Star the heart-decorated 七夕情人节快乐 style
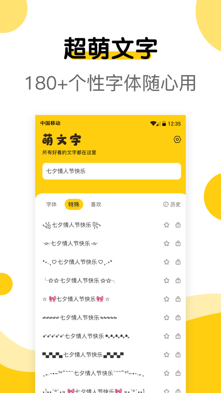 (x=166, y=262)
